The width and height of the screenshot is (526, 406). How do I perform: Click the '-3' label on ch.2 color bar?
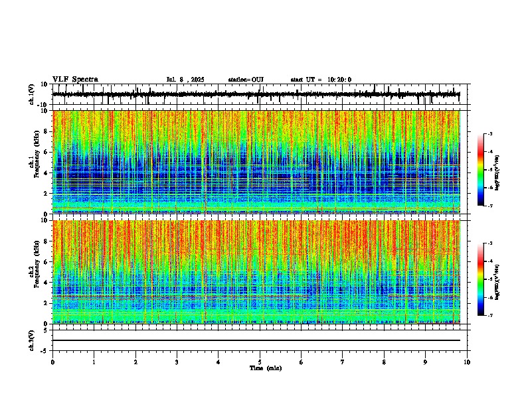click(489, 243)
